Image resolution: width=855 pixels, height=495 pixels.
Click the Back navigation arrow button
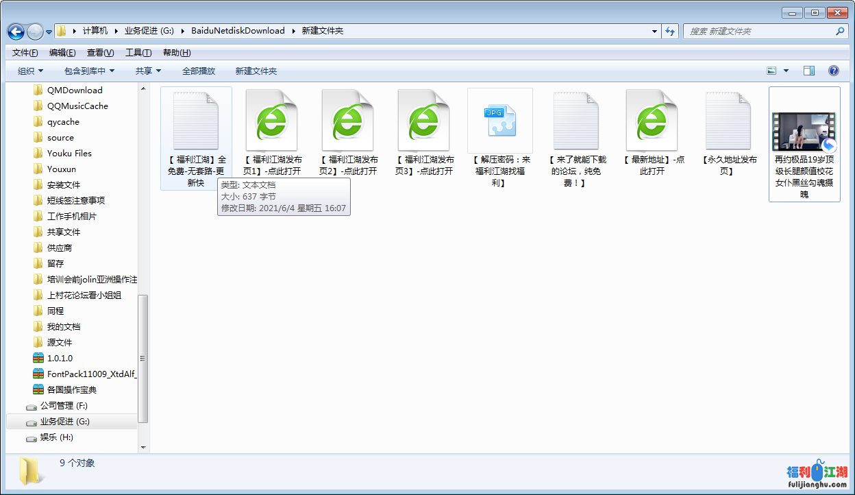tap(16, 32)
